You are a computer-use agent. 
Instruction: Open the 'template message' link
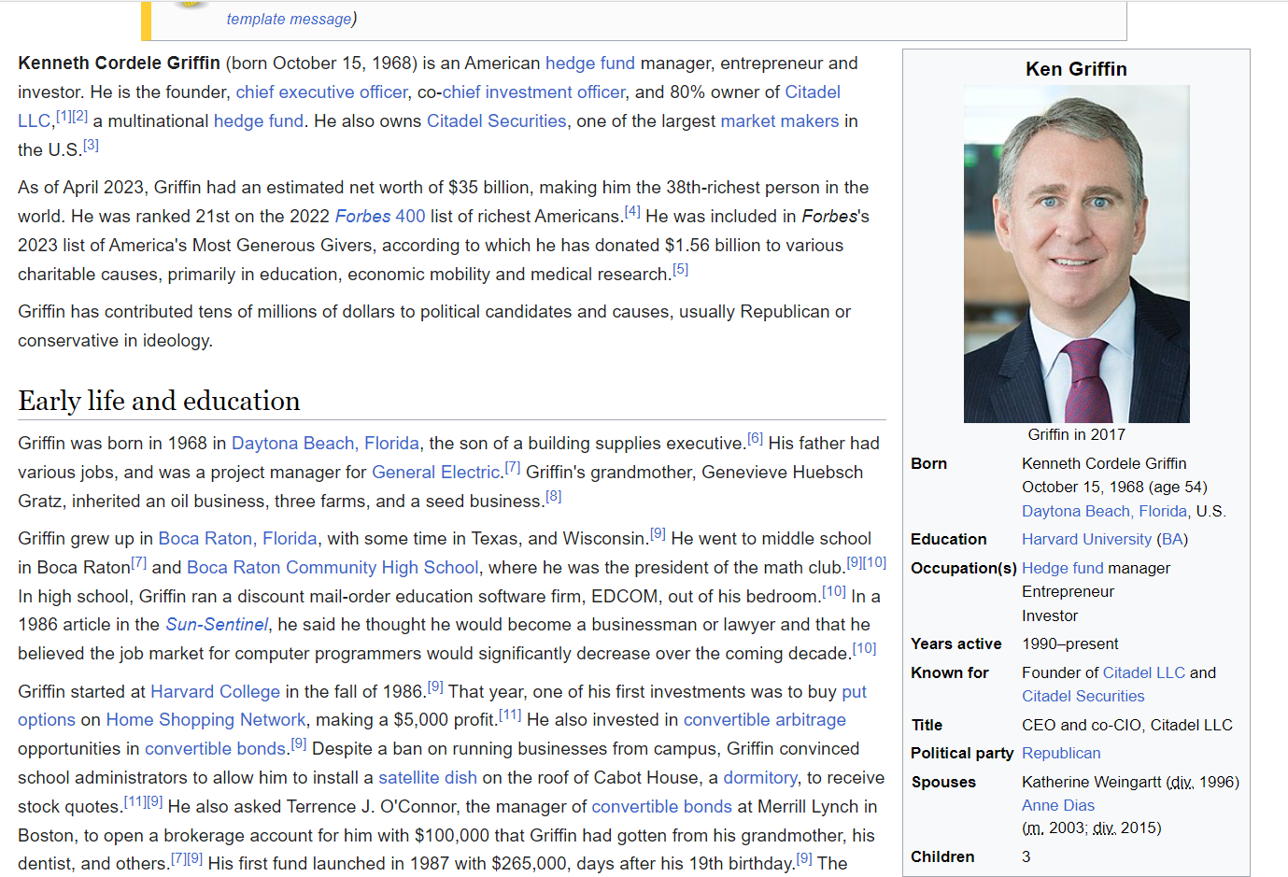click(x=289, y=19)
